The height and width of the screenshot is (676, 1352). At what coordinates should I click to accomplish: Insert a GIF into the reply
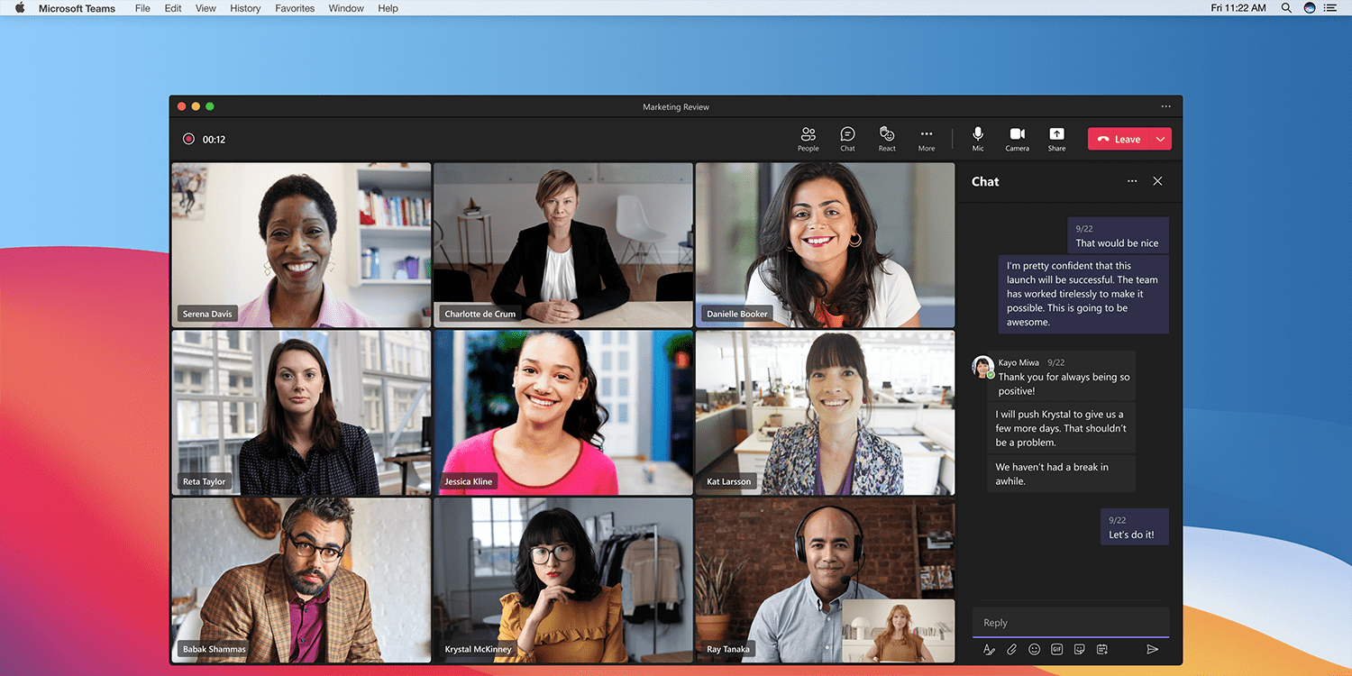(x=1056, y=649)
